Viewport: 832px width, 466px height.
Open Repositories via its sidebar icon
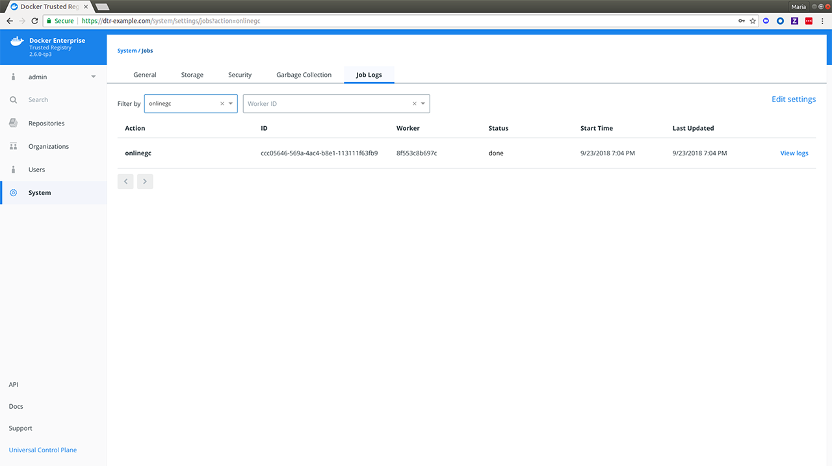(x=13, y=123)
